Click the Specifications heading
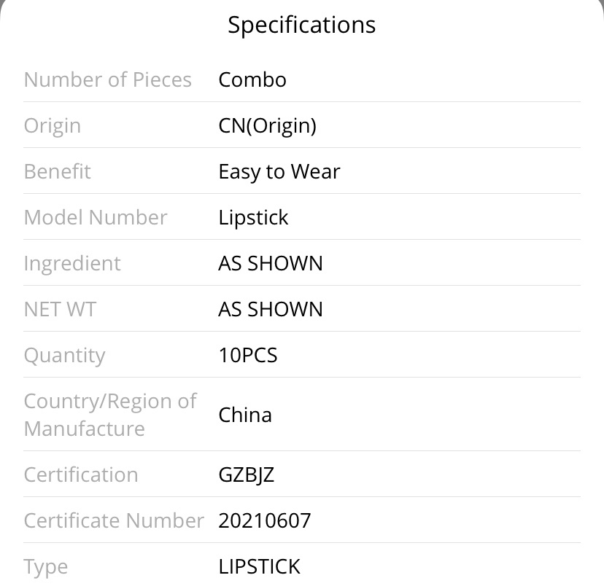604x586 pixels. 301,26
